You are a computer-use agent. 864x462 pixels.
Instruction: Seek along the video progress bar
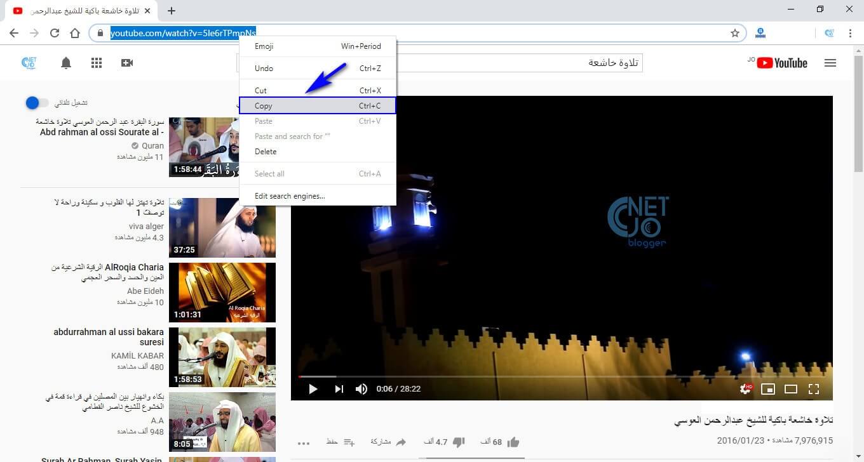(x=562, y=376)
